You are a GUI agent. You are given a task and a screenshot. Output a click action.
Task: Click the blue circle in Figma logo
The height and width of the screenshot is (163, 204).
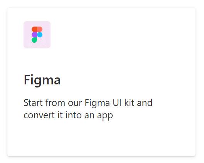40,35
